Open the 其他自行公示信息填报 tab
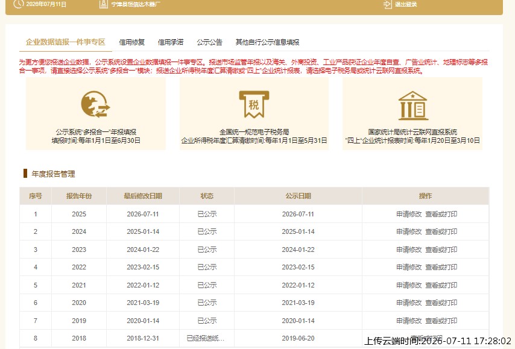515x349 pixels. (x=267, y=42)
